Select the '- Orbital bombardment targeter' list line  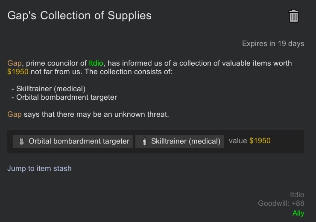[64, 97]
